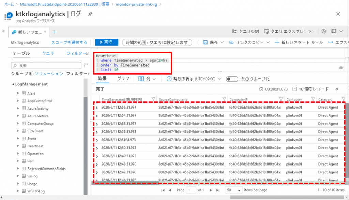Open the time range (時間の範囲) selector

[157, 42]
